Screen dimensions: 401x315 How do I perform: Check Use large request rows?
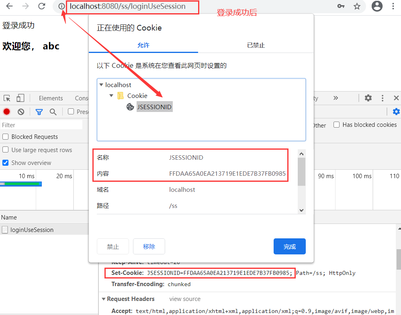point(5,150)
